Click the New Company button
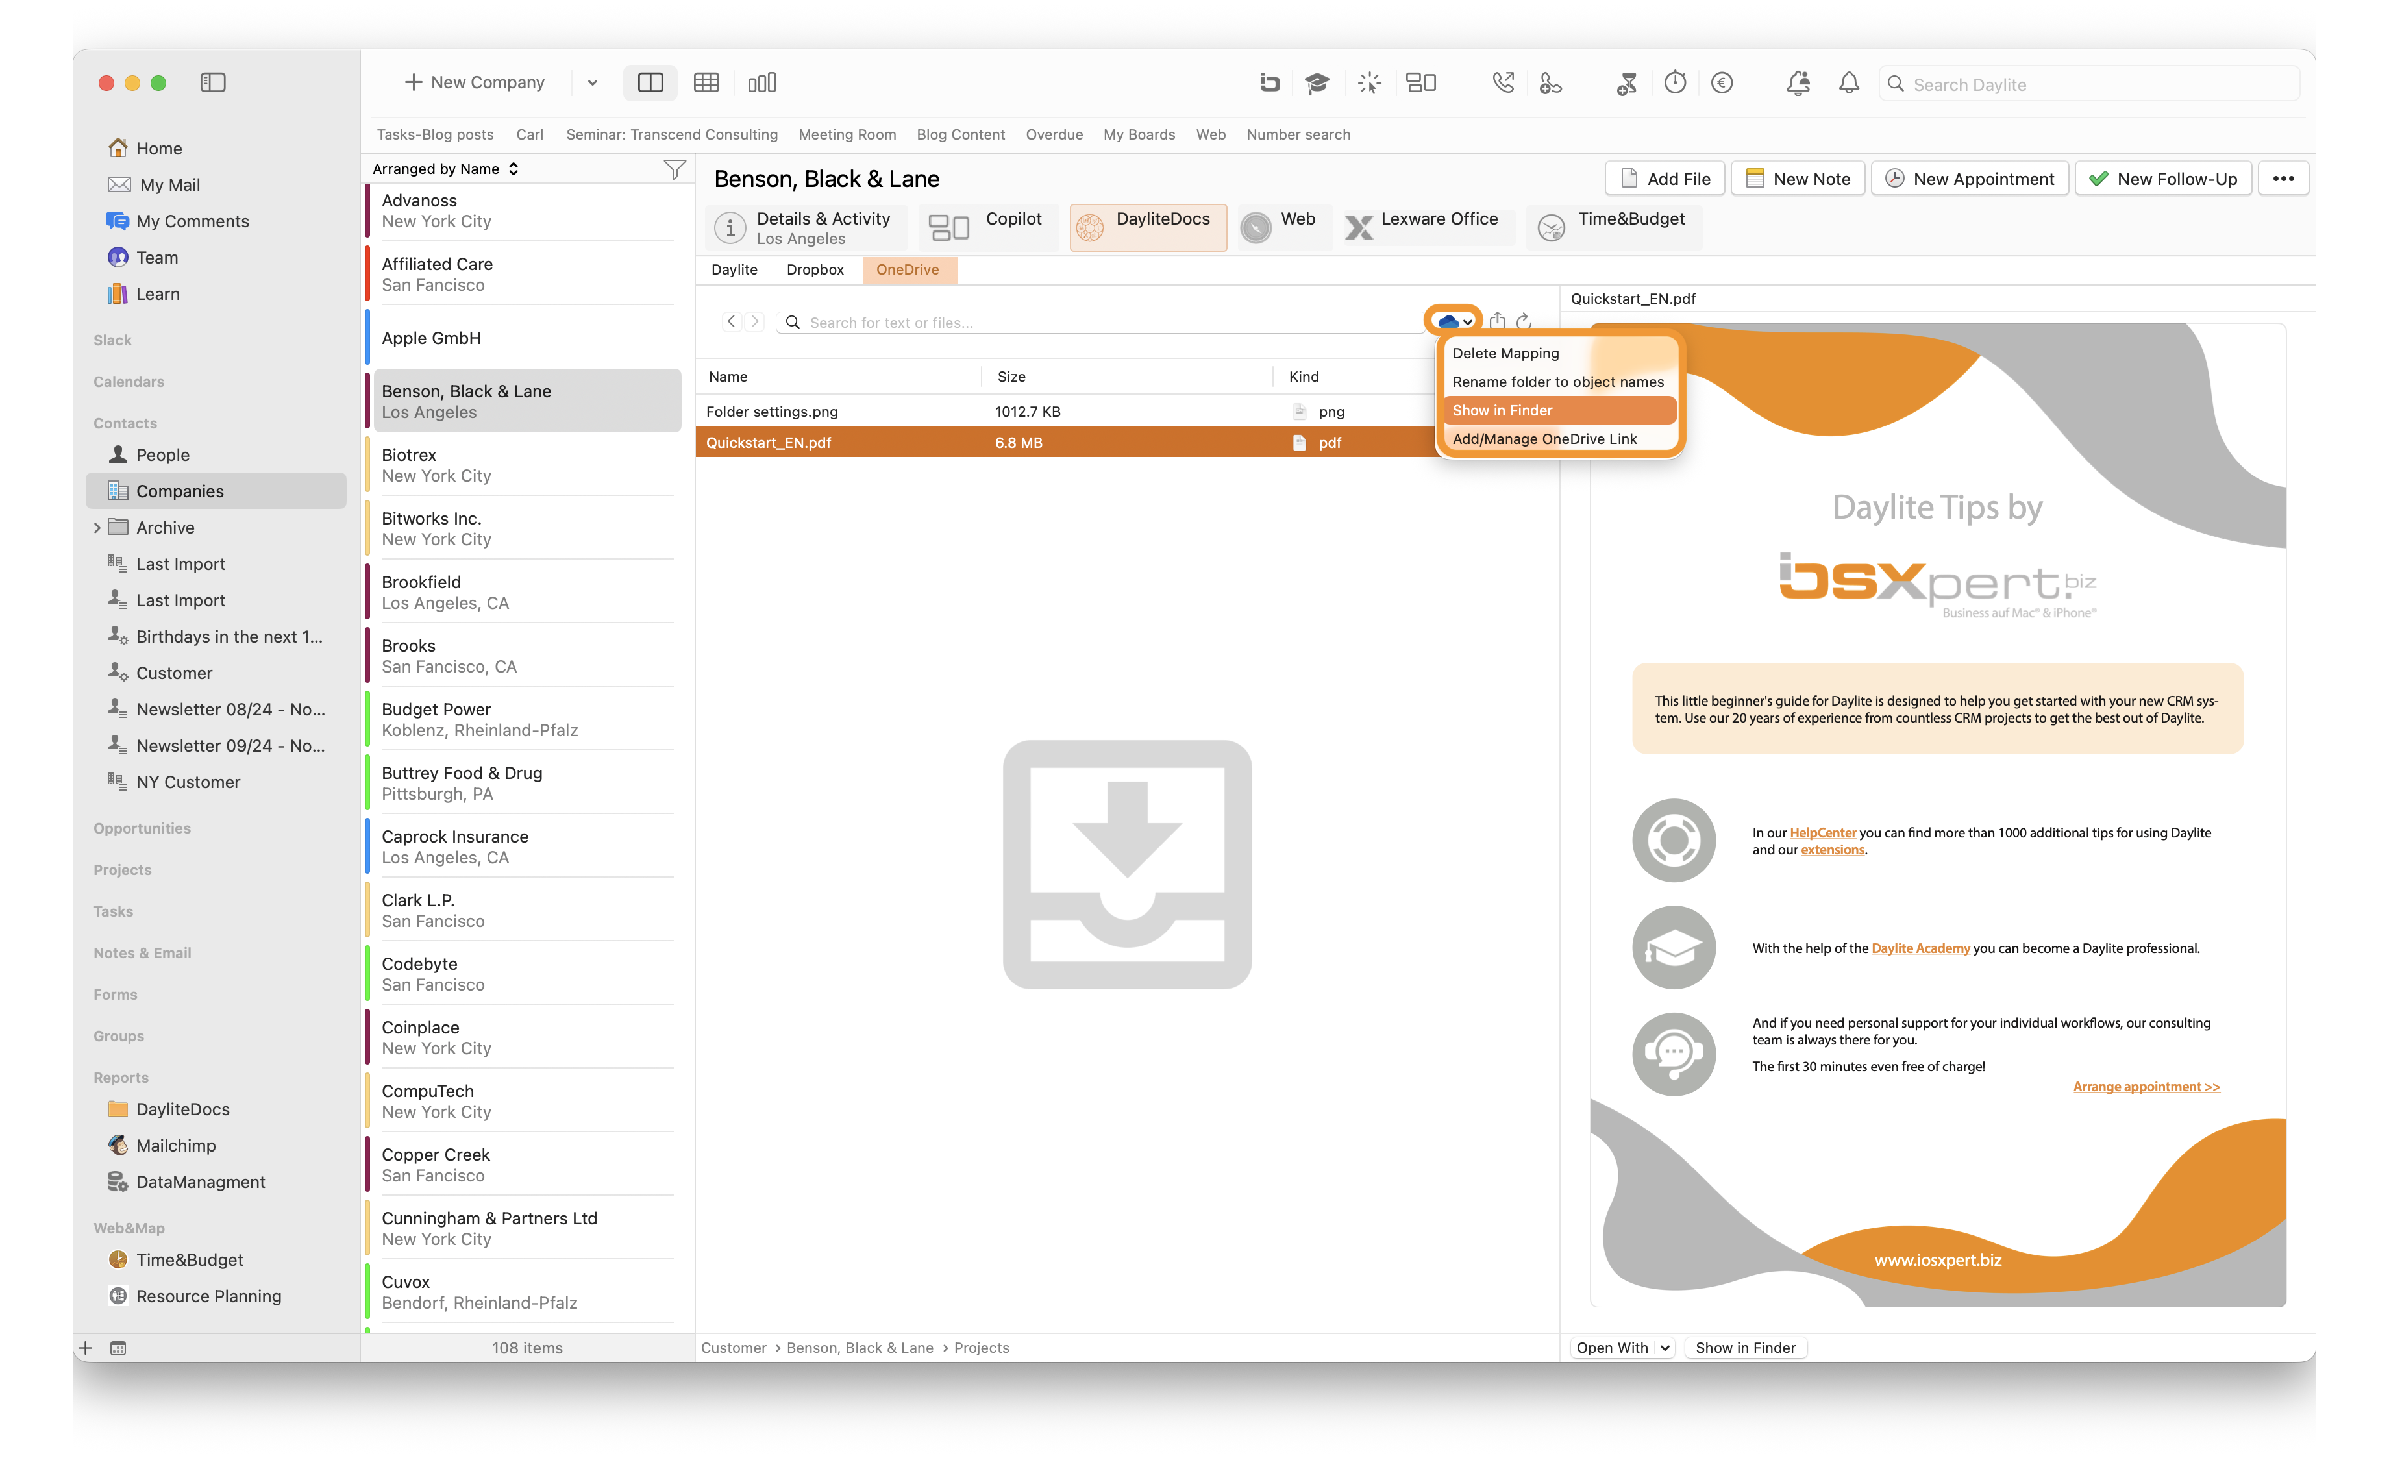Viewport: 2389px width, 1458px height. [474, 82]
